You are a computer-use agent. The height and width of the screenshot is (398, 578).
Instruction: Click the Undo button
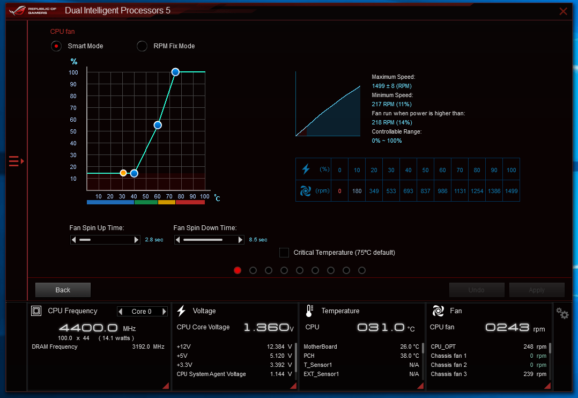click(x=477, y=290)
